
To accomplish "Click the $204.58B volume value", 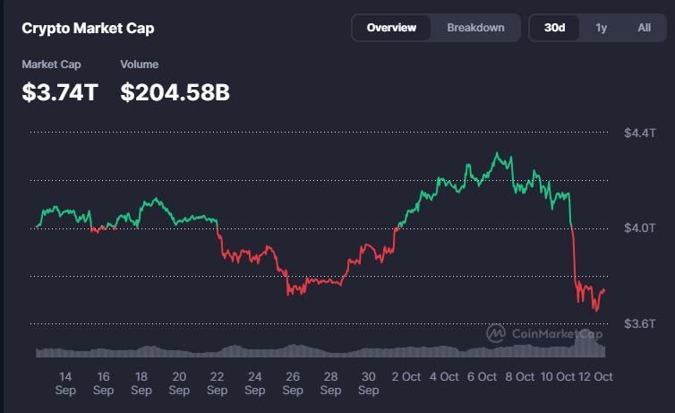I will [x=175, y=91].
